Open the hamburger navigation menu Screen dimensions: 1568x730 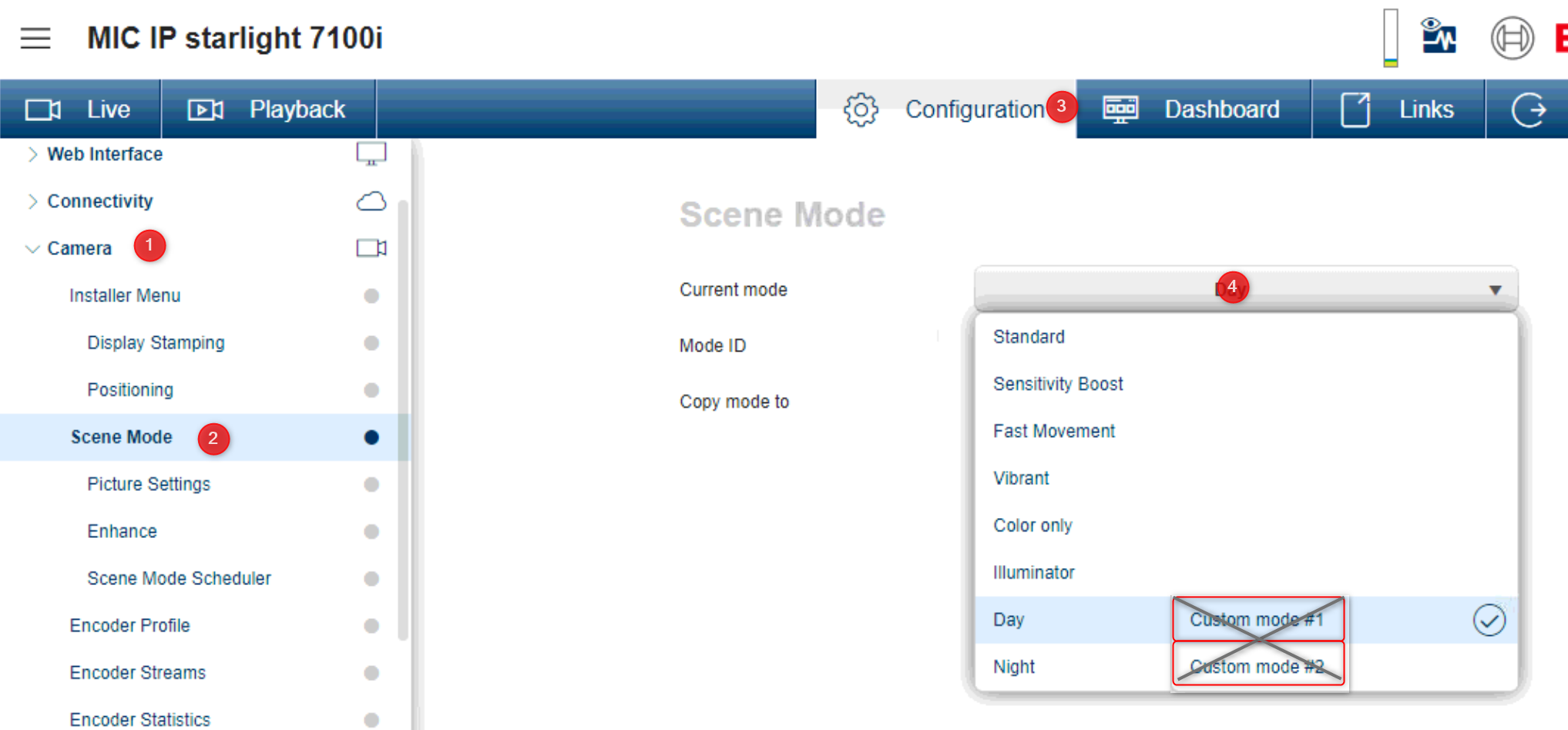click(35, 38)
